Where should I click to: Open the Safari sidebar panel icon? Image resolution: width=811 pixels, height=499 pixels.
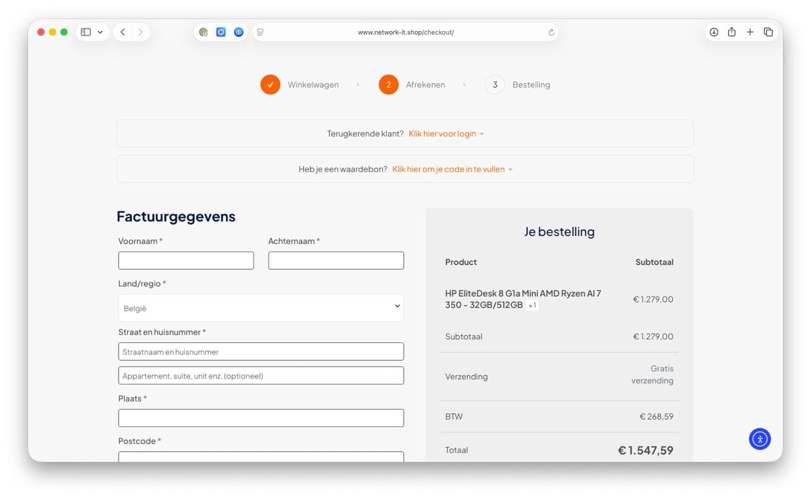point(86,32)
